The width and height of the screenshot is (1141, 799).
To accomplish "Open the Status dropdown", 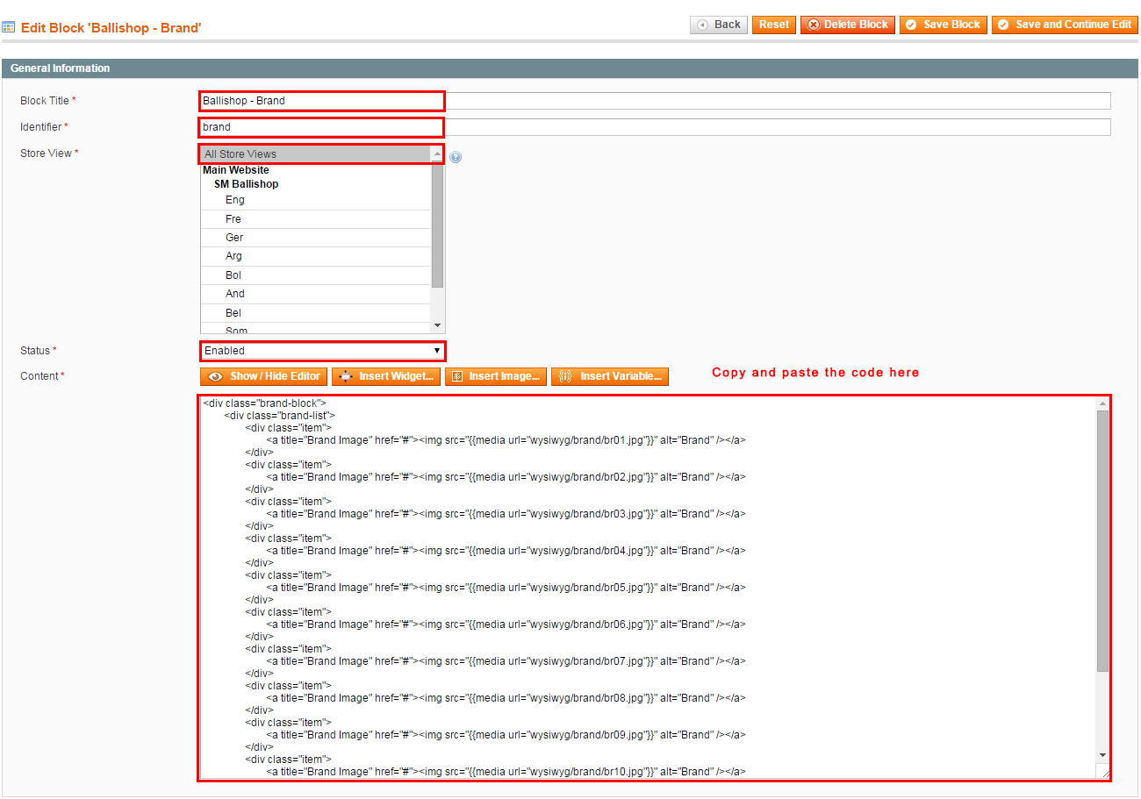I will coord(322,351).
